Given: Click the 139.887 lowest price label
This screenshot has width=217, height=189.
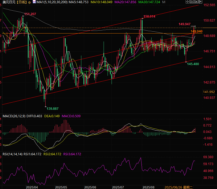Looking at the screenshot, I should tap(52, 109).
